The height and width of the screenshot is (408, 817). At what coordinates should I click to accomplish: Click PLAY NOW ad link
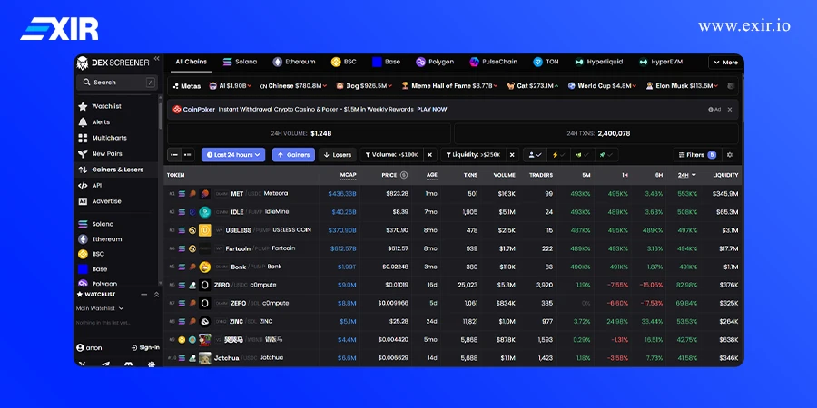(x=432, y=110)
